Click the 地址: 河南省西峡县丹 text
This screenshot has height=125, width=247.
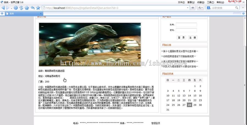coord(49,76)
